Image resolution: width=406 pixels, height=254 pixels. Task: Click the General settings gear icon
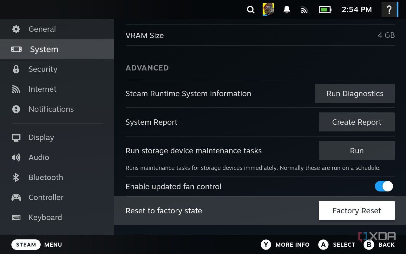tap(16, 29)
